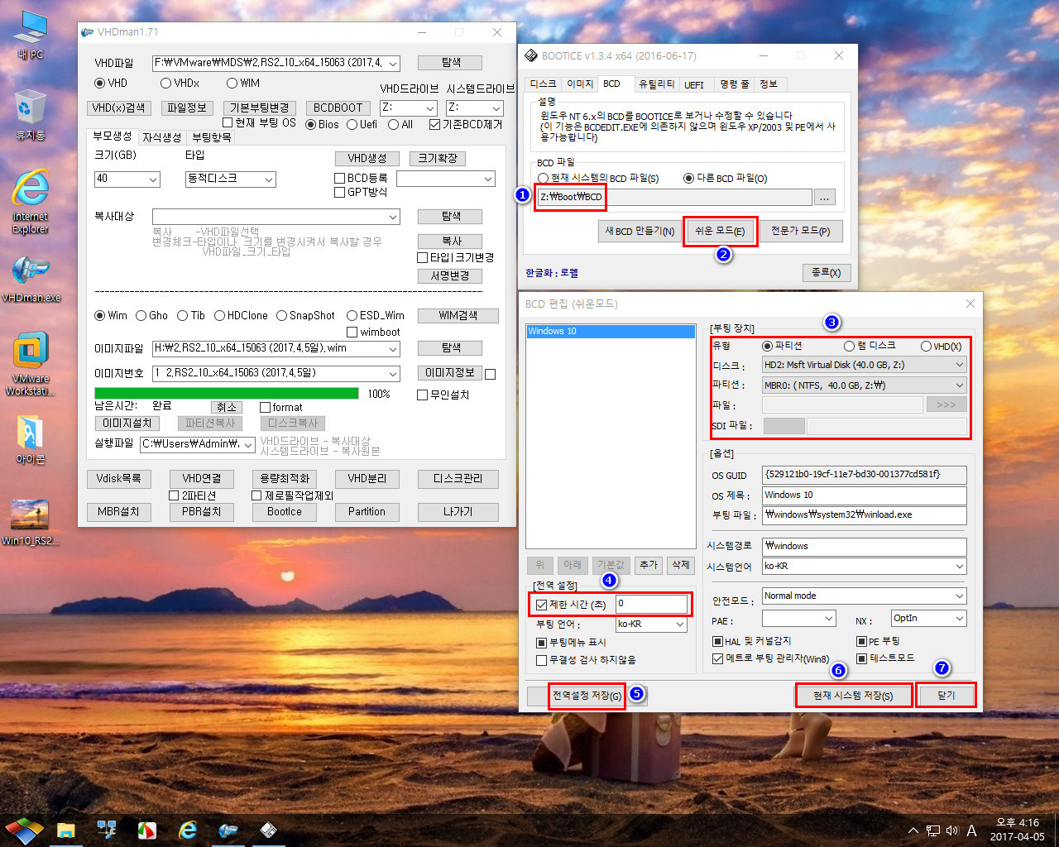Switch to VHDman in the taskbar
This screenshot has height=847, width=1059.
click(228, 830)
